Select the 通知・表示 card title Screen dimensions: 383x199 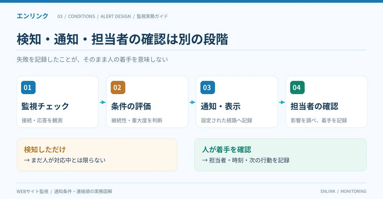[x=221, y=106]
